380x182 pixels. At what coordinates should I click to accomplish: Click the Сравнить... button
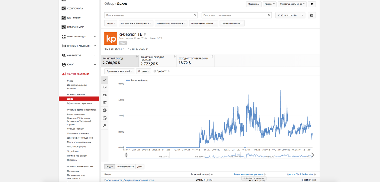pyautogui.click(x=254, y=4)
